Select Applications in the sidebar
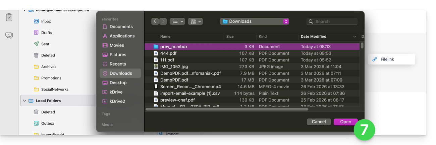The image size is (436, 145). (x=122, y=36)
